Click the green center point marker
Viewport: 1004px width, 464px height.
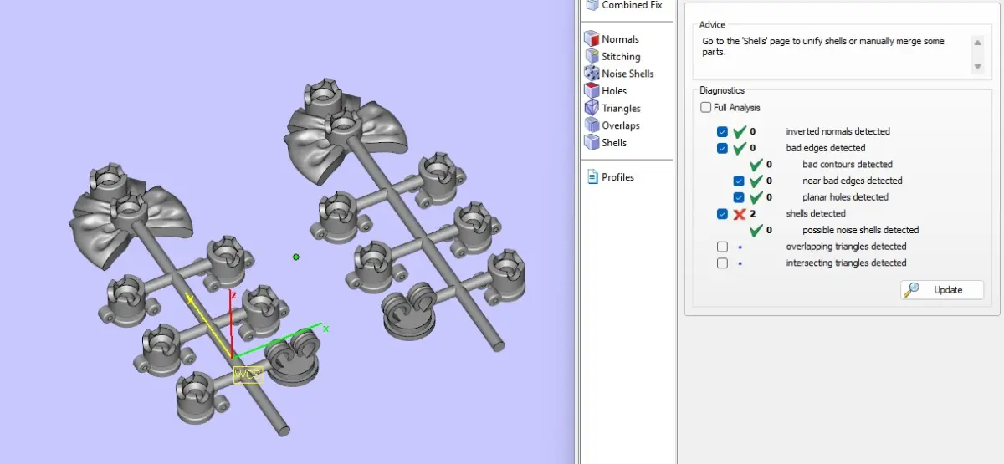point(296,257)
